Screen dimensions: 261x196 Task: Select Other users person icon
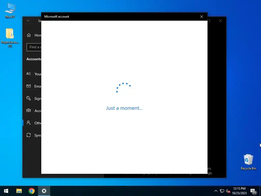click(x=29, y=123)
